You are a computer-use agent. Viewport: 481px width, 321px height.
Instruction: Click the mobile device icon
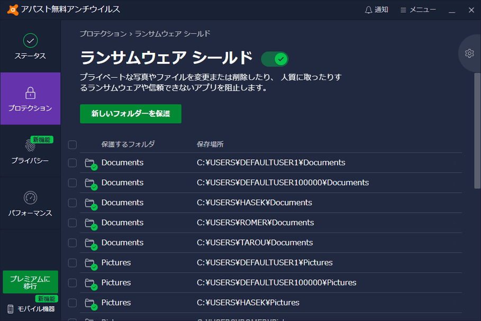coord(11,309)
